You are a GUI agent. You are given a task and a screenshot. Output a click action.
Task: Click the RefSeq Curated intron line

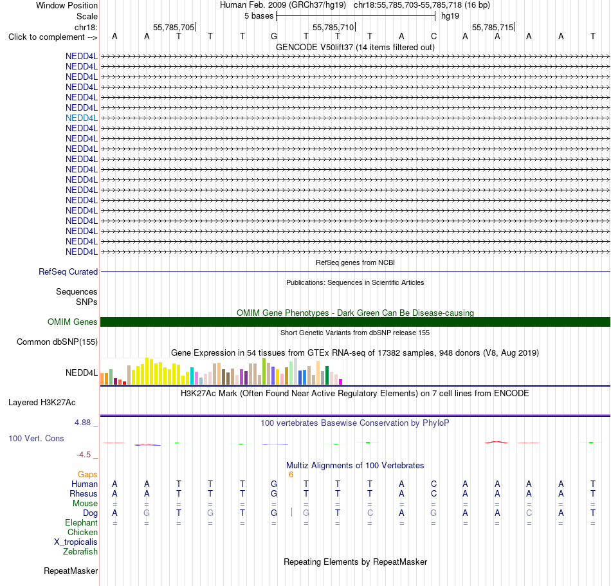pos(355,271)
